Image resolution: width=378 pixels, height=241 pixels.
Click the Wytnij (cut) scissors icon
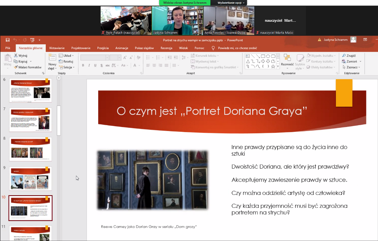click(x=16, y=56)
